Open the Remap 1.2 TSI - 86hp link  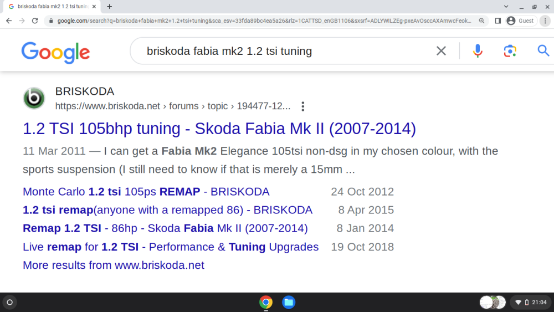tap(165, 228)
